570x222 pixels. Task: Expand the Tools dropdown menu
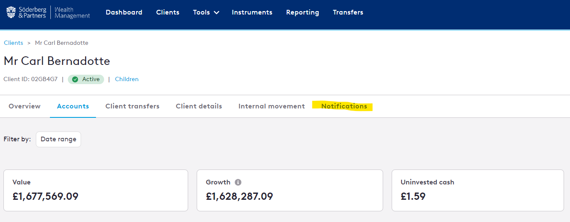206,12
